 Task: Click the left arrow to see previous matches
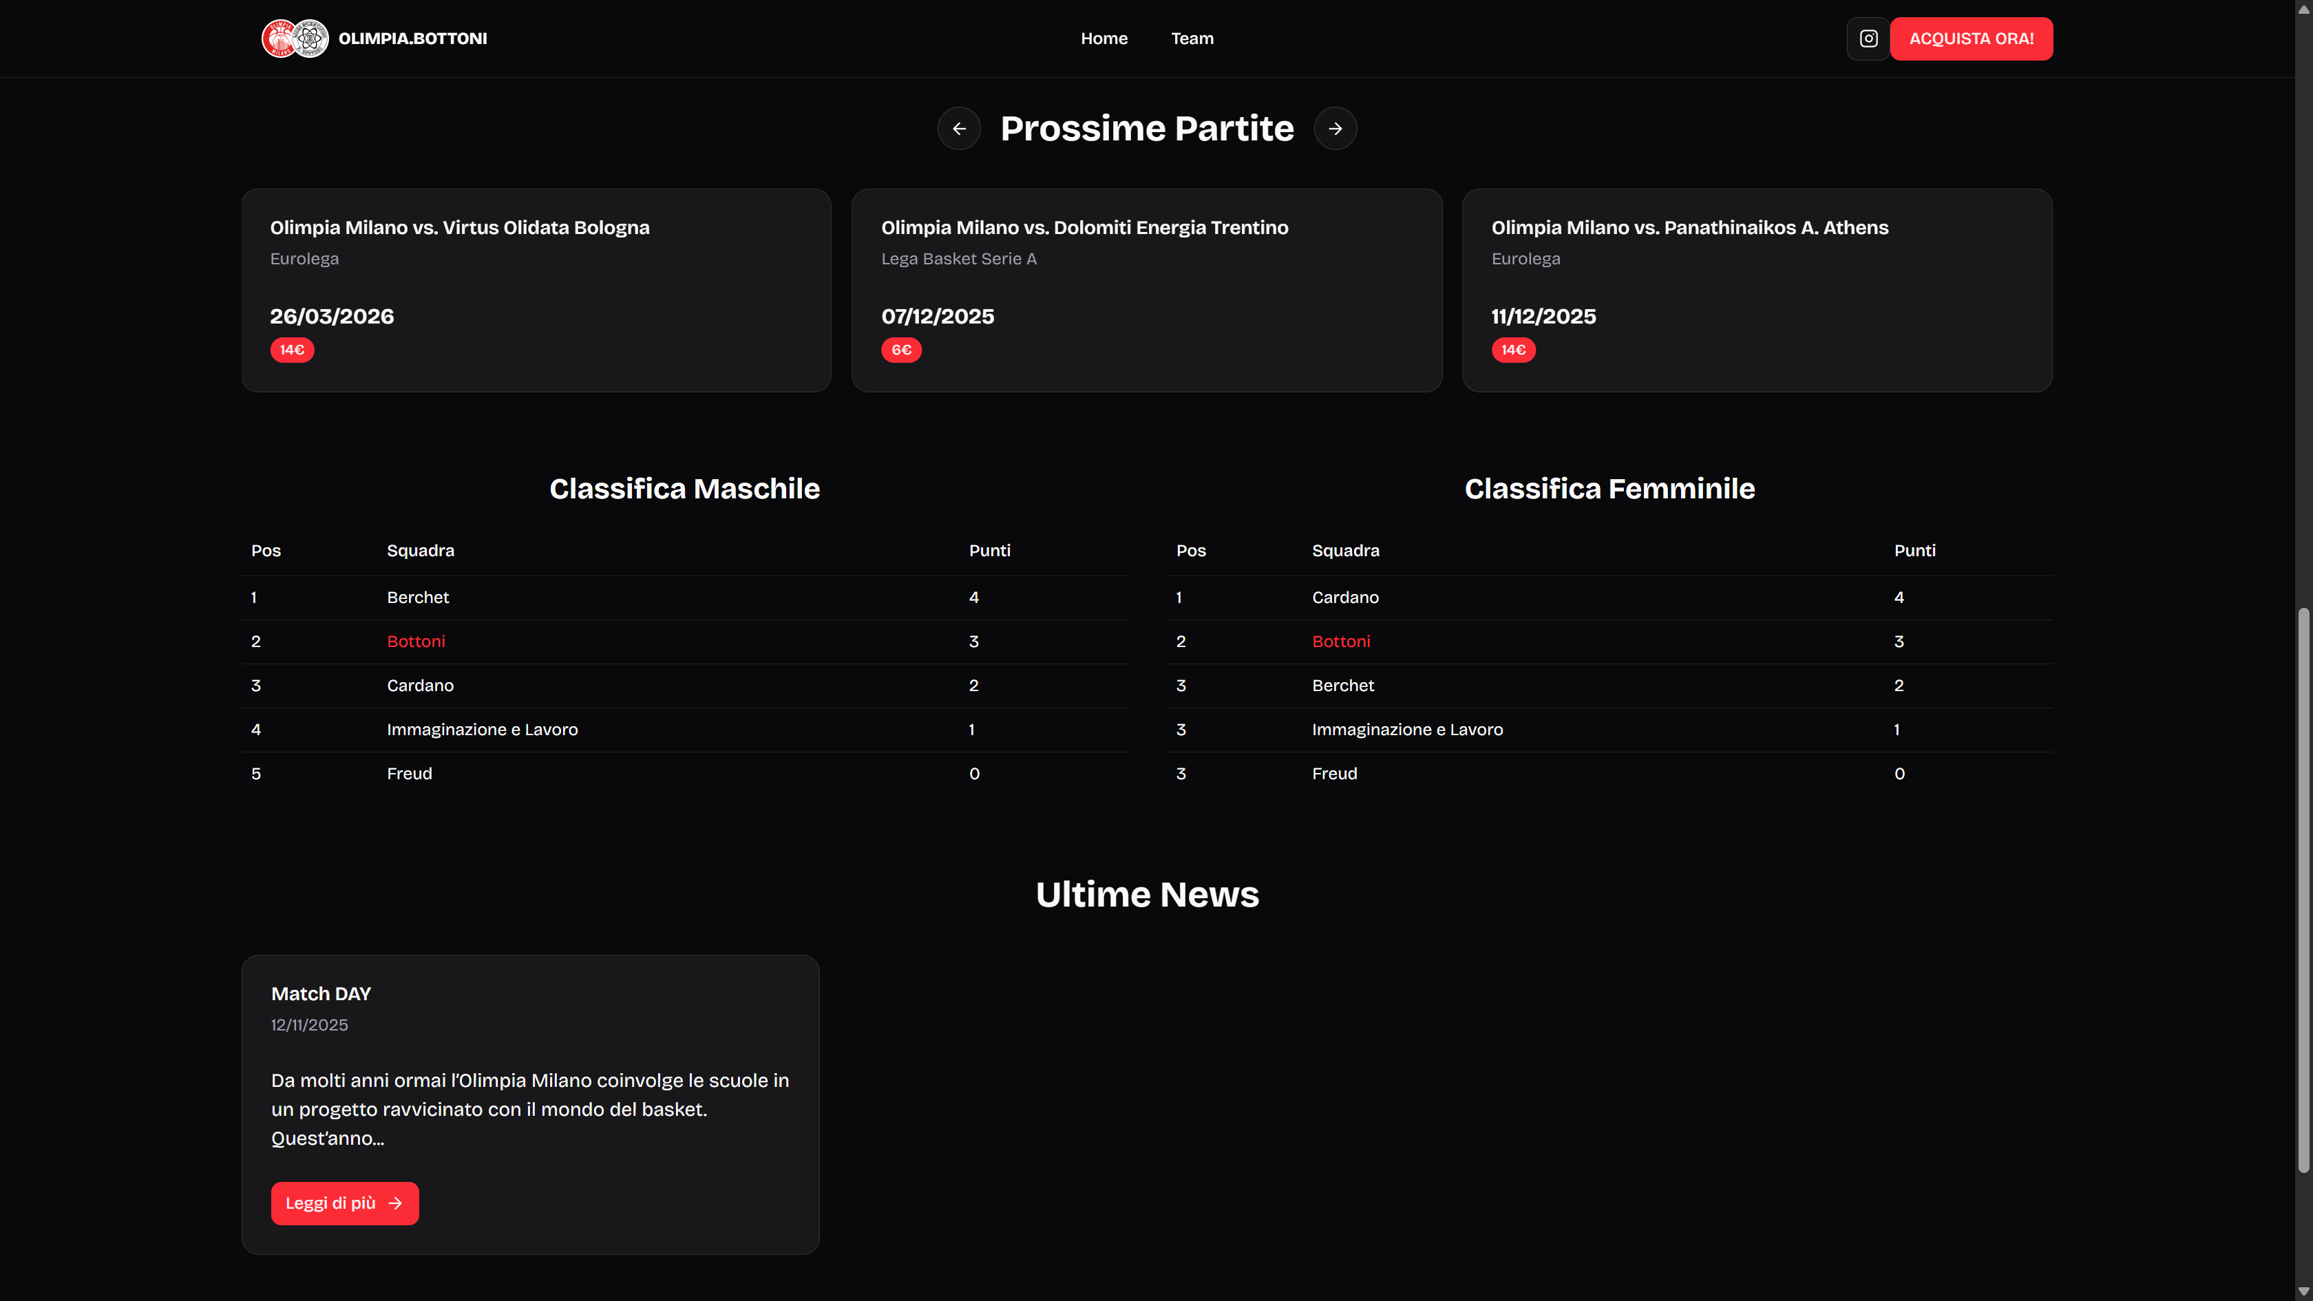[958, 127]
